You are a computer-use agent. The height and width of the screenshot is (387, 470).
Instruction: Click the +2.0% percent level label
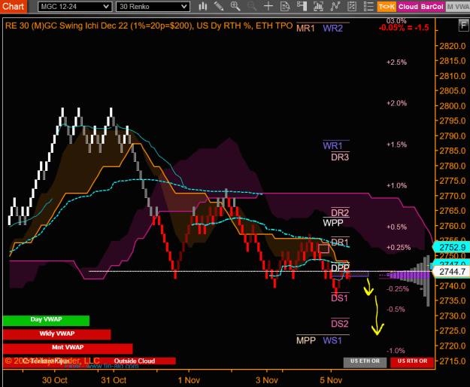pyautogui.click(x=396, y=103)
